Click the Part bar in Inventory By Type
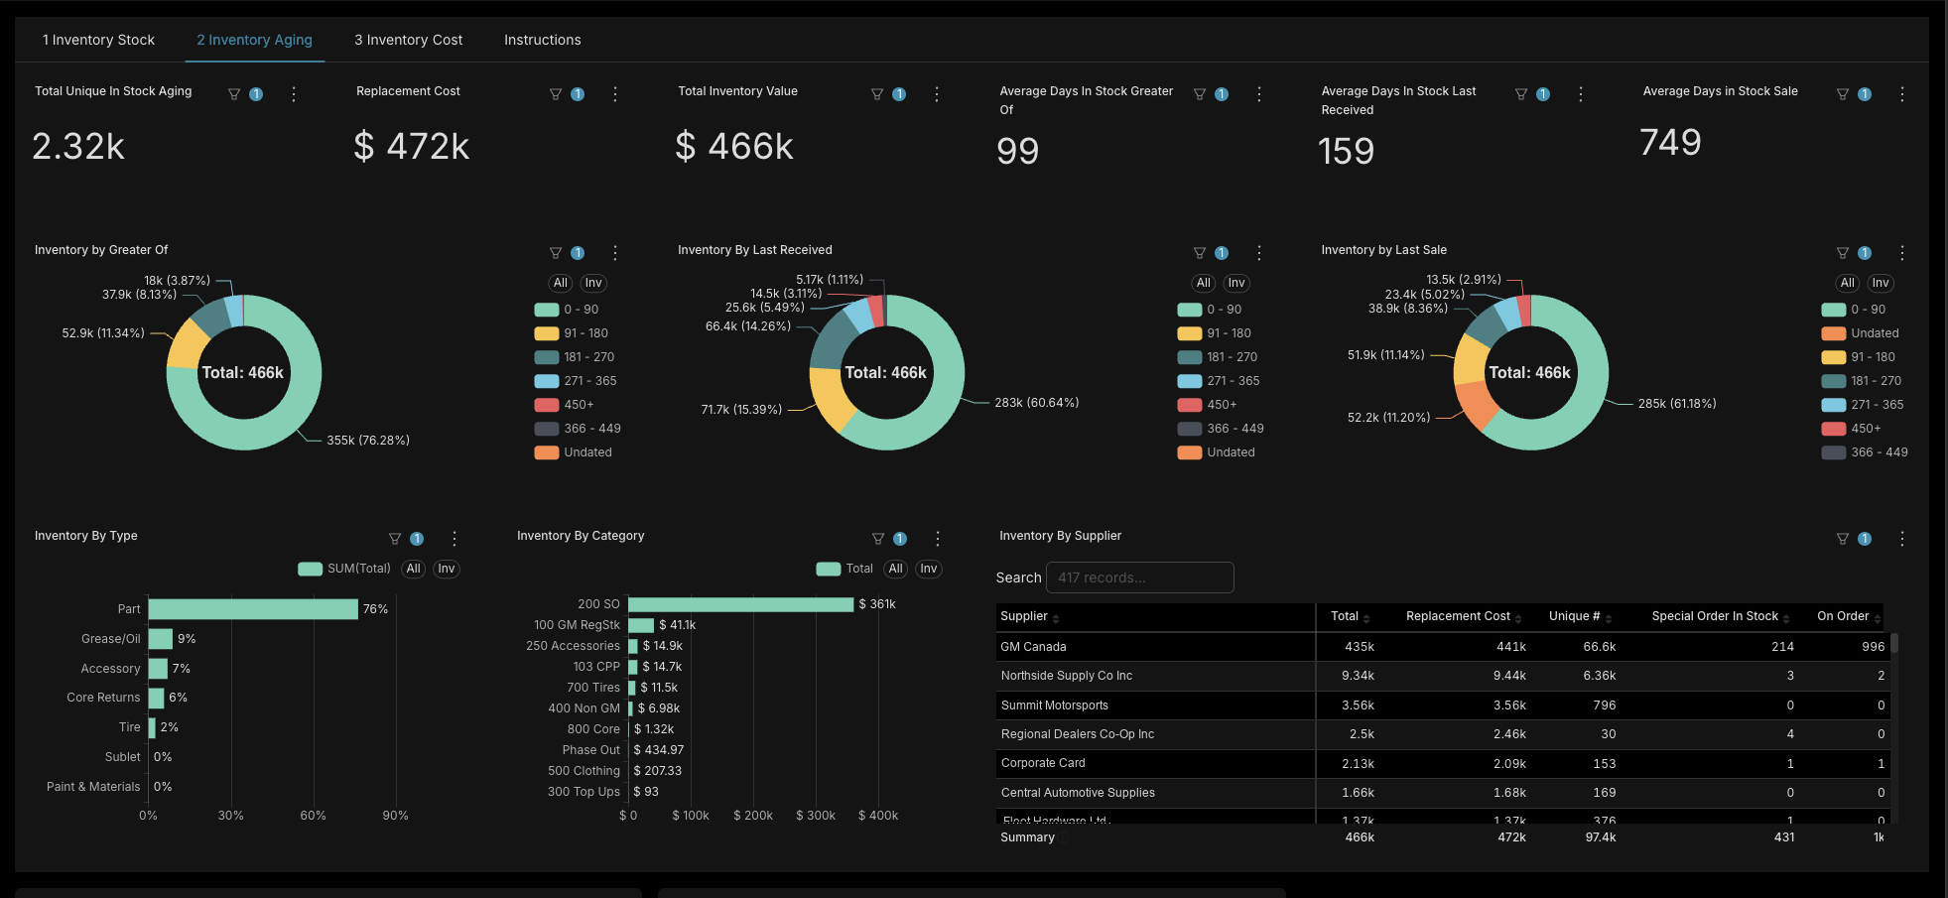The image size is (1948, 898). 253,609
